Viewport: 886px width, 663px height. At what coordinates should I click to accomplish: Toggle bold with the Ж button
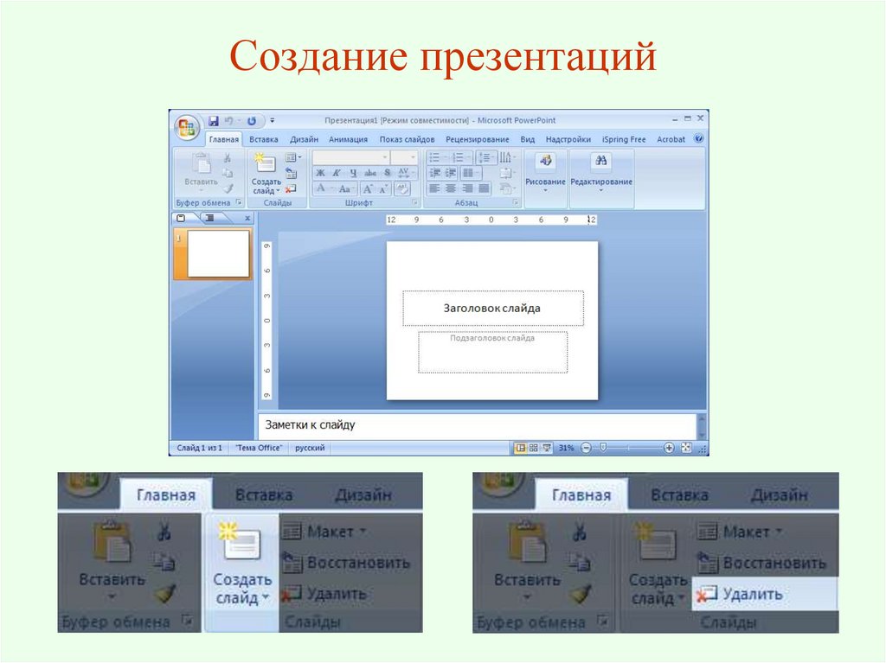tap(320, 173)
